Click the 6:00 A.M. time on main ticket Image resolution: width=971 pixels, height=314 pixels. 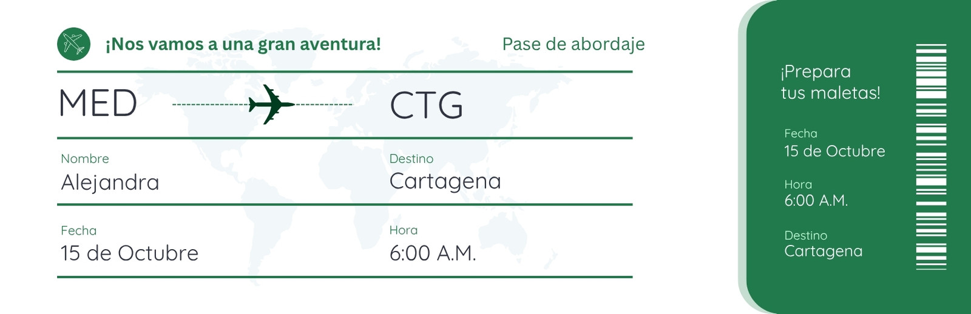coord(433,253)
